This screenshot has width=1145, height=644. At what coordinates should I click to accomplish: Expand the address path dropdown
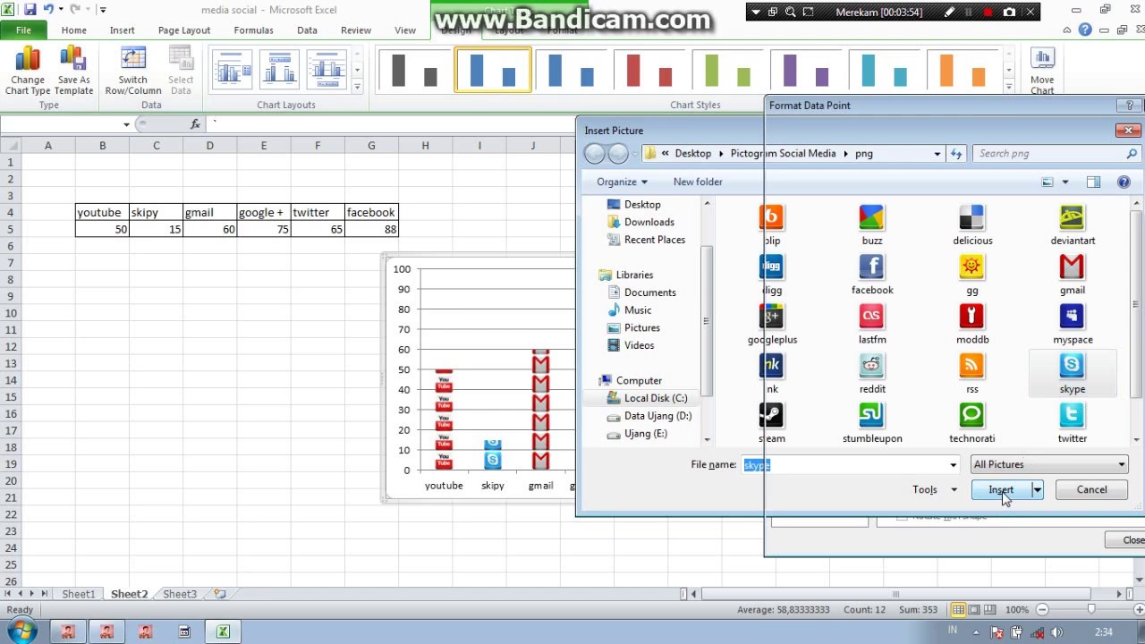(937, 154)
